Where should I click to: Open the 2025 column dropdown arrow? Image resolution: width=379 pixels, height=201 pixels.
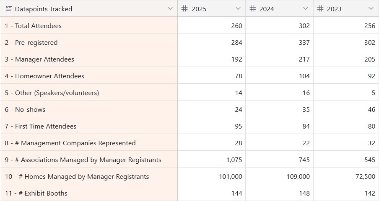pyautogui.click(x=238, y=9)
